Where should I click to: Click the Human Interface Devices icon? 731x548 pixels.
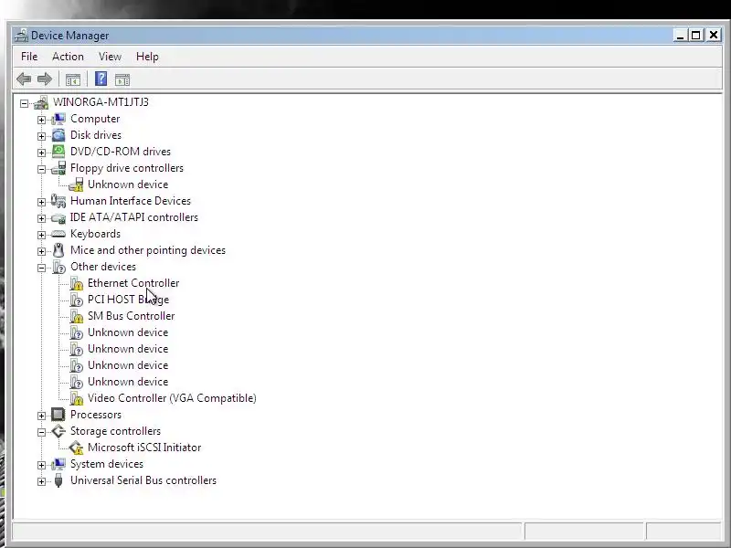click(x=58, y=201)
